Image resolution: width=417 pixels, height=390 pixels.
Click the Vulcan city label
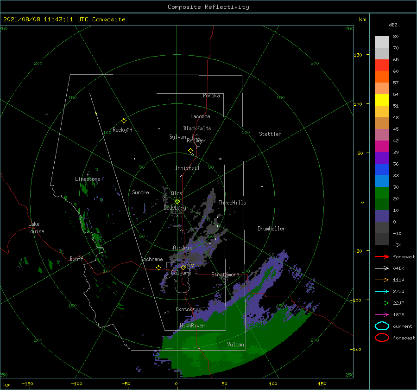tap(236, 345)
